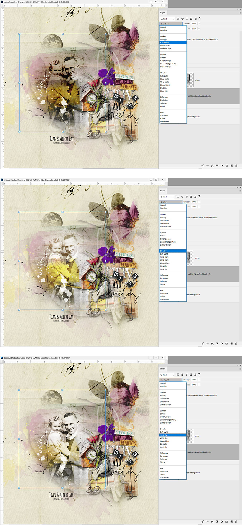The width and height of the screenshot is (242, 525).
Task: Click type layer filter icon in Hard Light window
Action: [187, 375]
